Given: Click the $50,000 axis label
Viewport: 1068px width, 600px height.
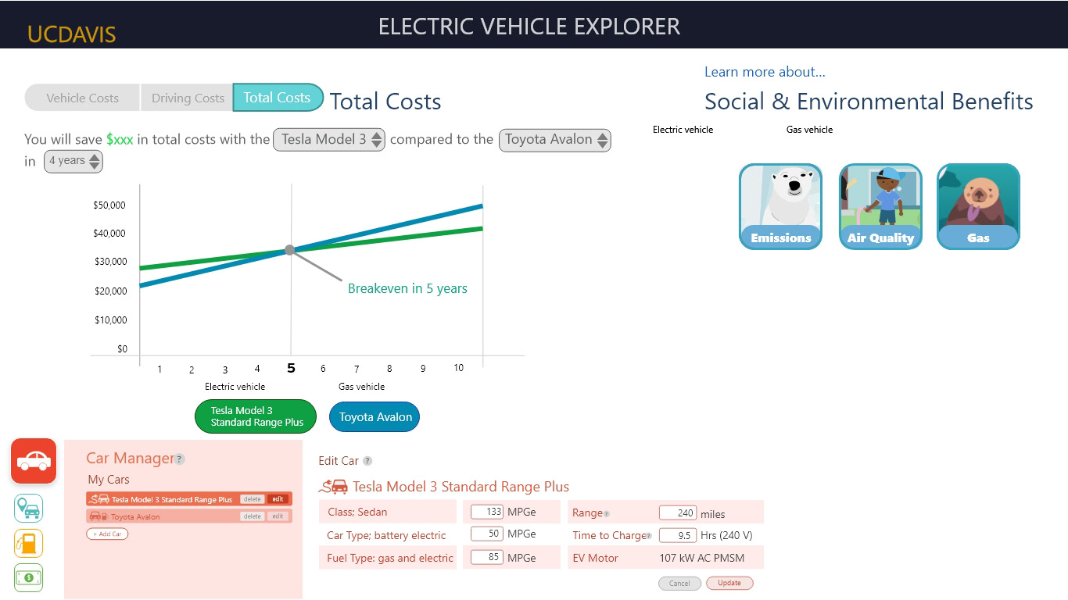Looking at the screenshot, I should pyautogui.click(x=109, y=205).
